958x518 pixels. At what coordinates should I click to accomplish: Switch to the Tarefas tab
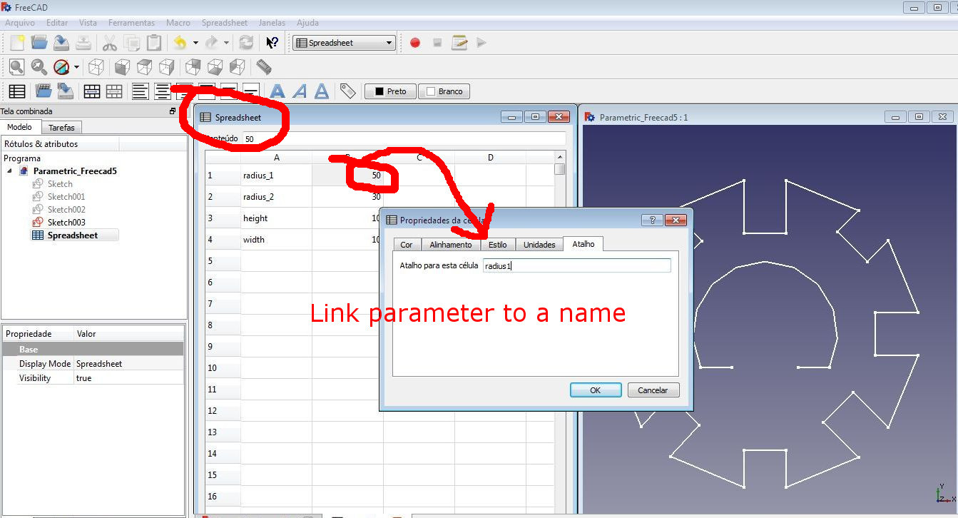point(61,128)
